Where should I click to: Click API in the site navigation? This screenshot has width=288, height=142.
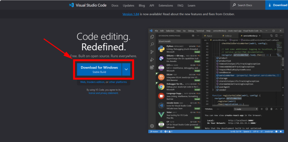coord(152,5)
